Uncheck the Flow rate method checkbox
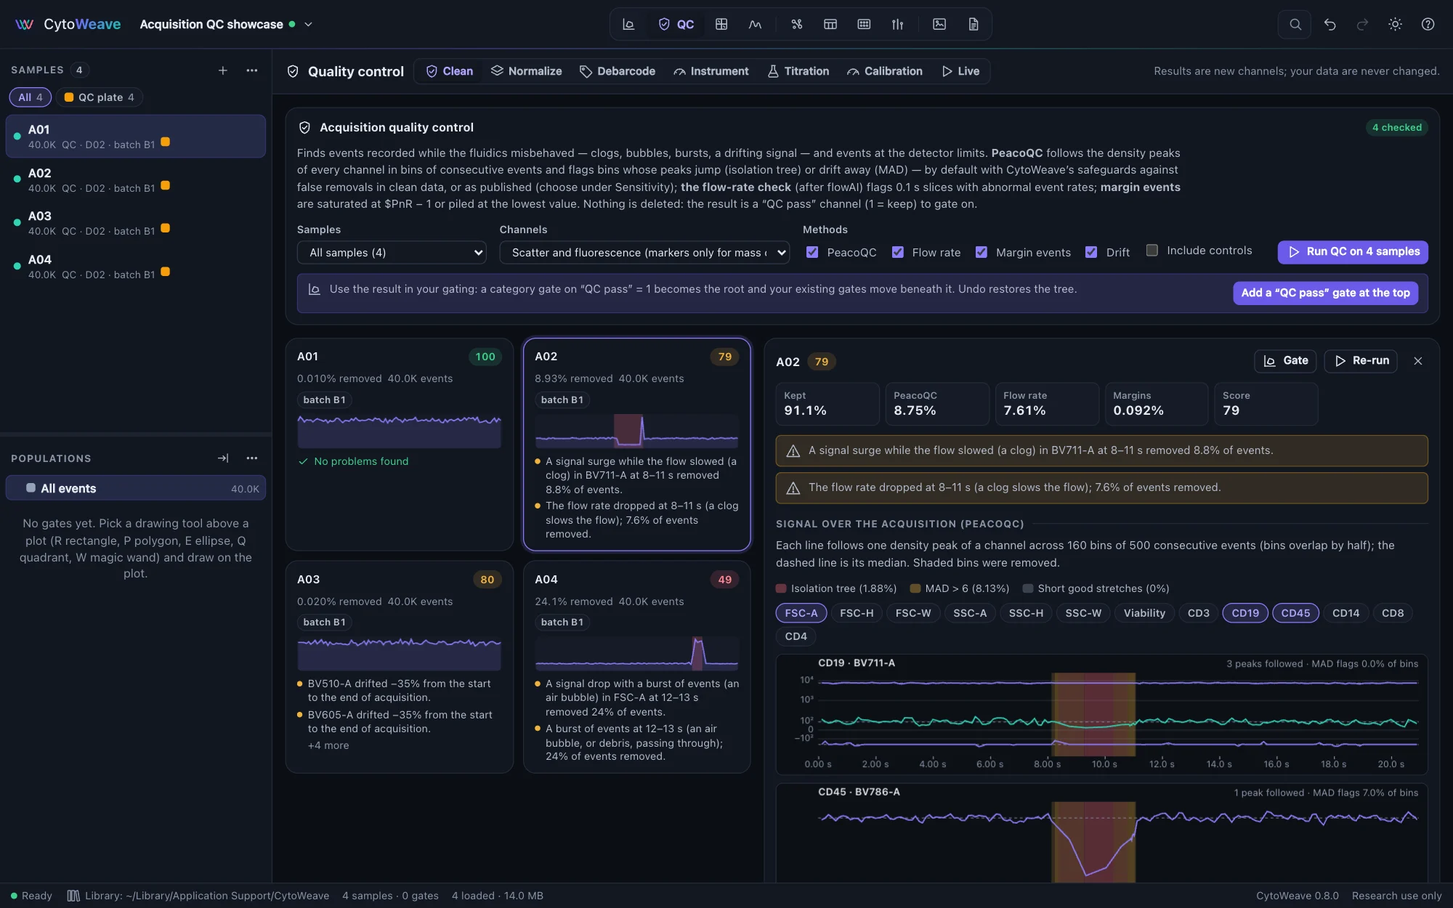 [x=898, y=252]
